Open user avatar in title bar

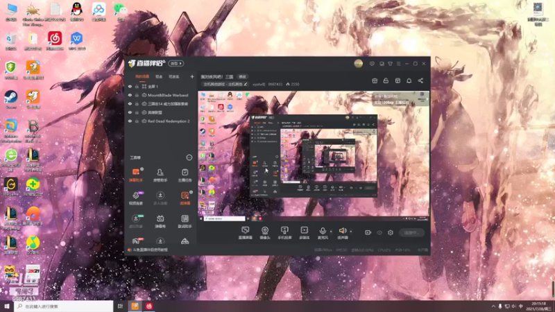tap(359, 63)
